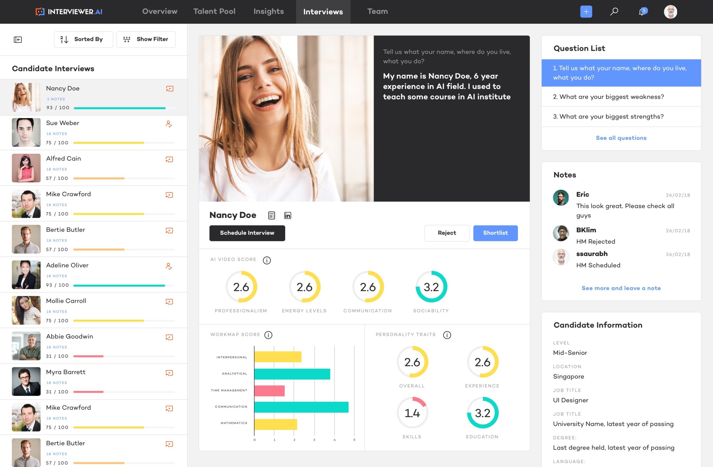Image resolution: width=713 pixels, height=467 pixels.
Task: Open search with the magnifier icon
Action: (x=614, y=12)
